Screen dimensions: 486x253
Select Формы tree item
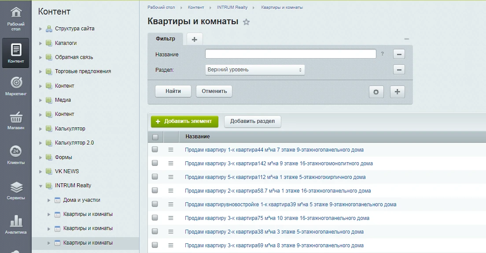coord(63,157)
